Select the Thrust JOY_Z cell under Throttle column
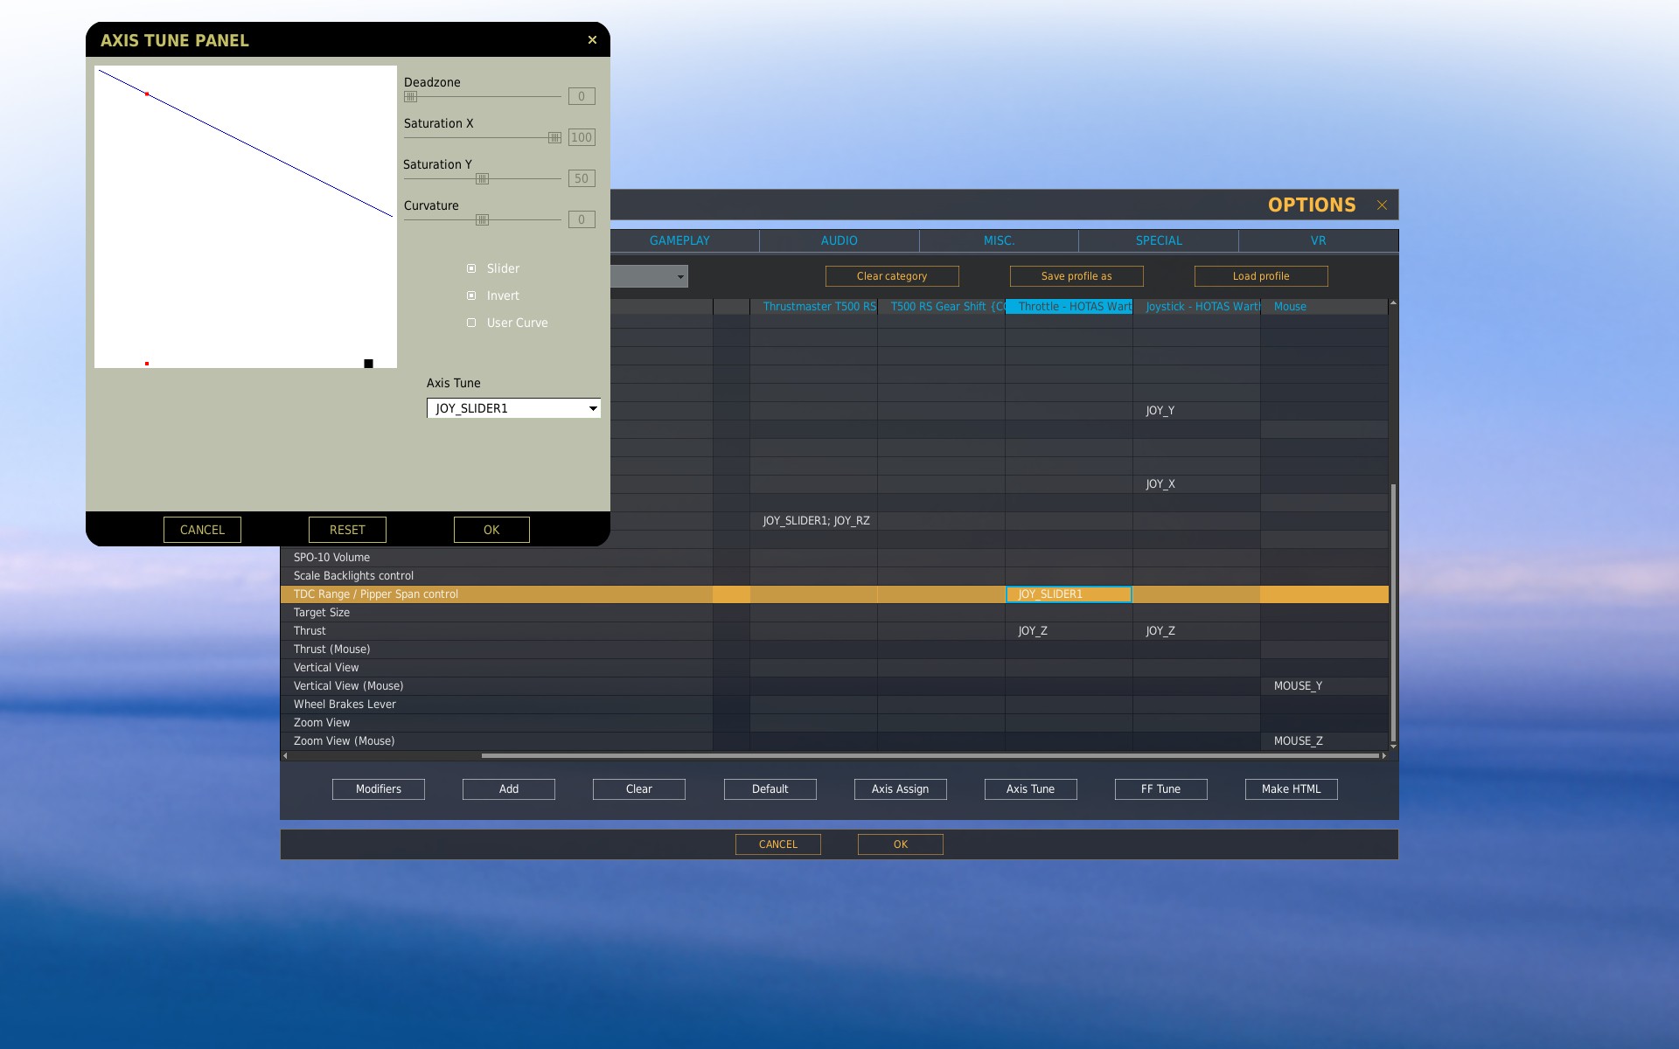1679x1049 pixels. coord(1069,631)
